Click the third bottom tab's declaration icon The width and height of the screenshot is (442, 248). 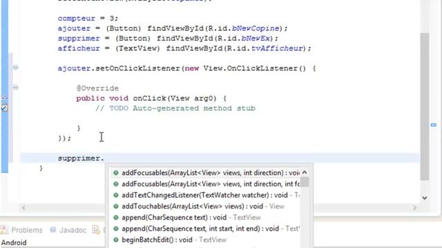tap(96, 230)
